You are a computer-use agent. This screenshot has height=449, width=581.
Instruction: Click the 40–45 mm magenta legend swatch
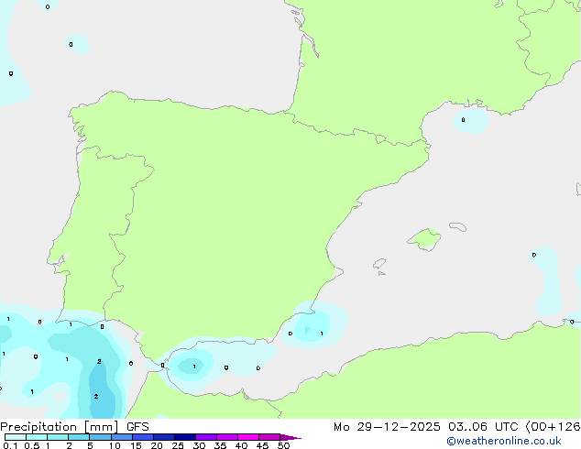coord(248,437)
